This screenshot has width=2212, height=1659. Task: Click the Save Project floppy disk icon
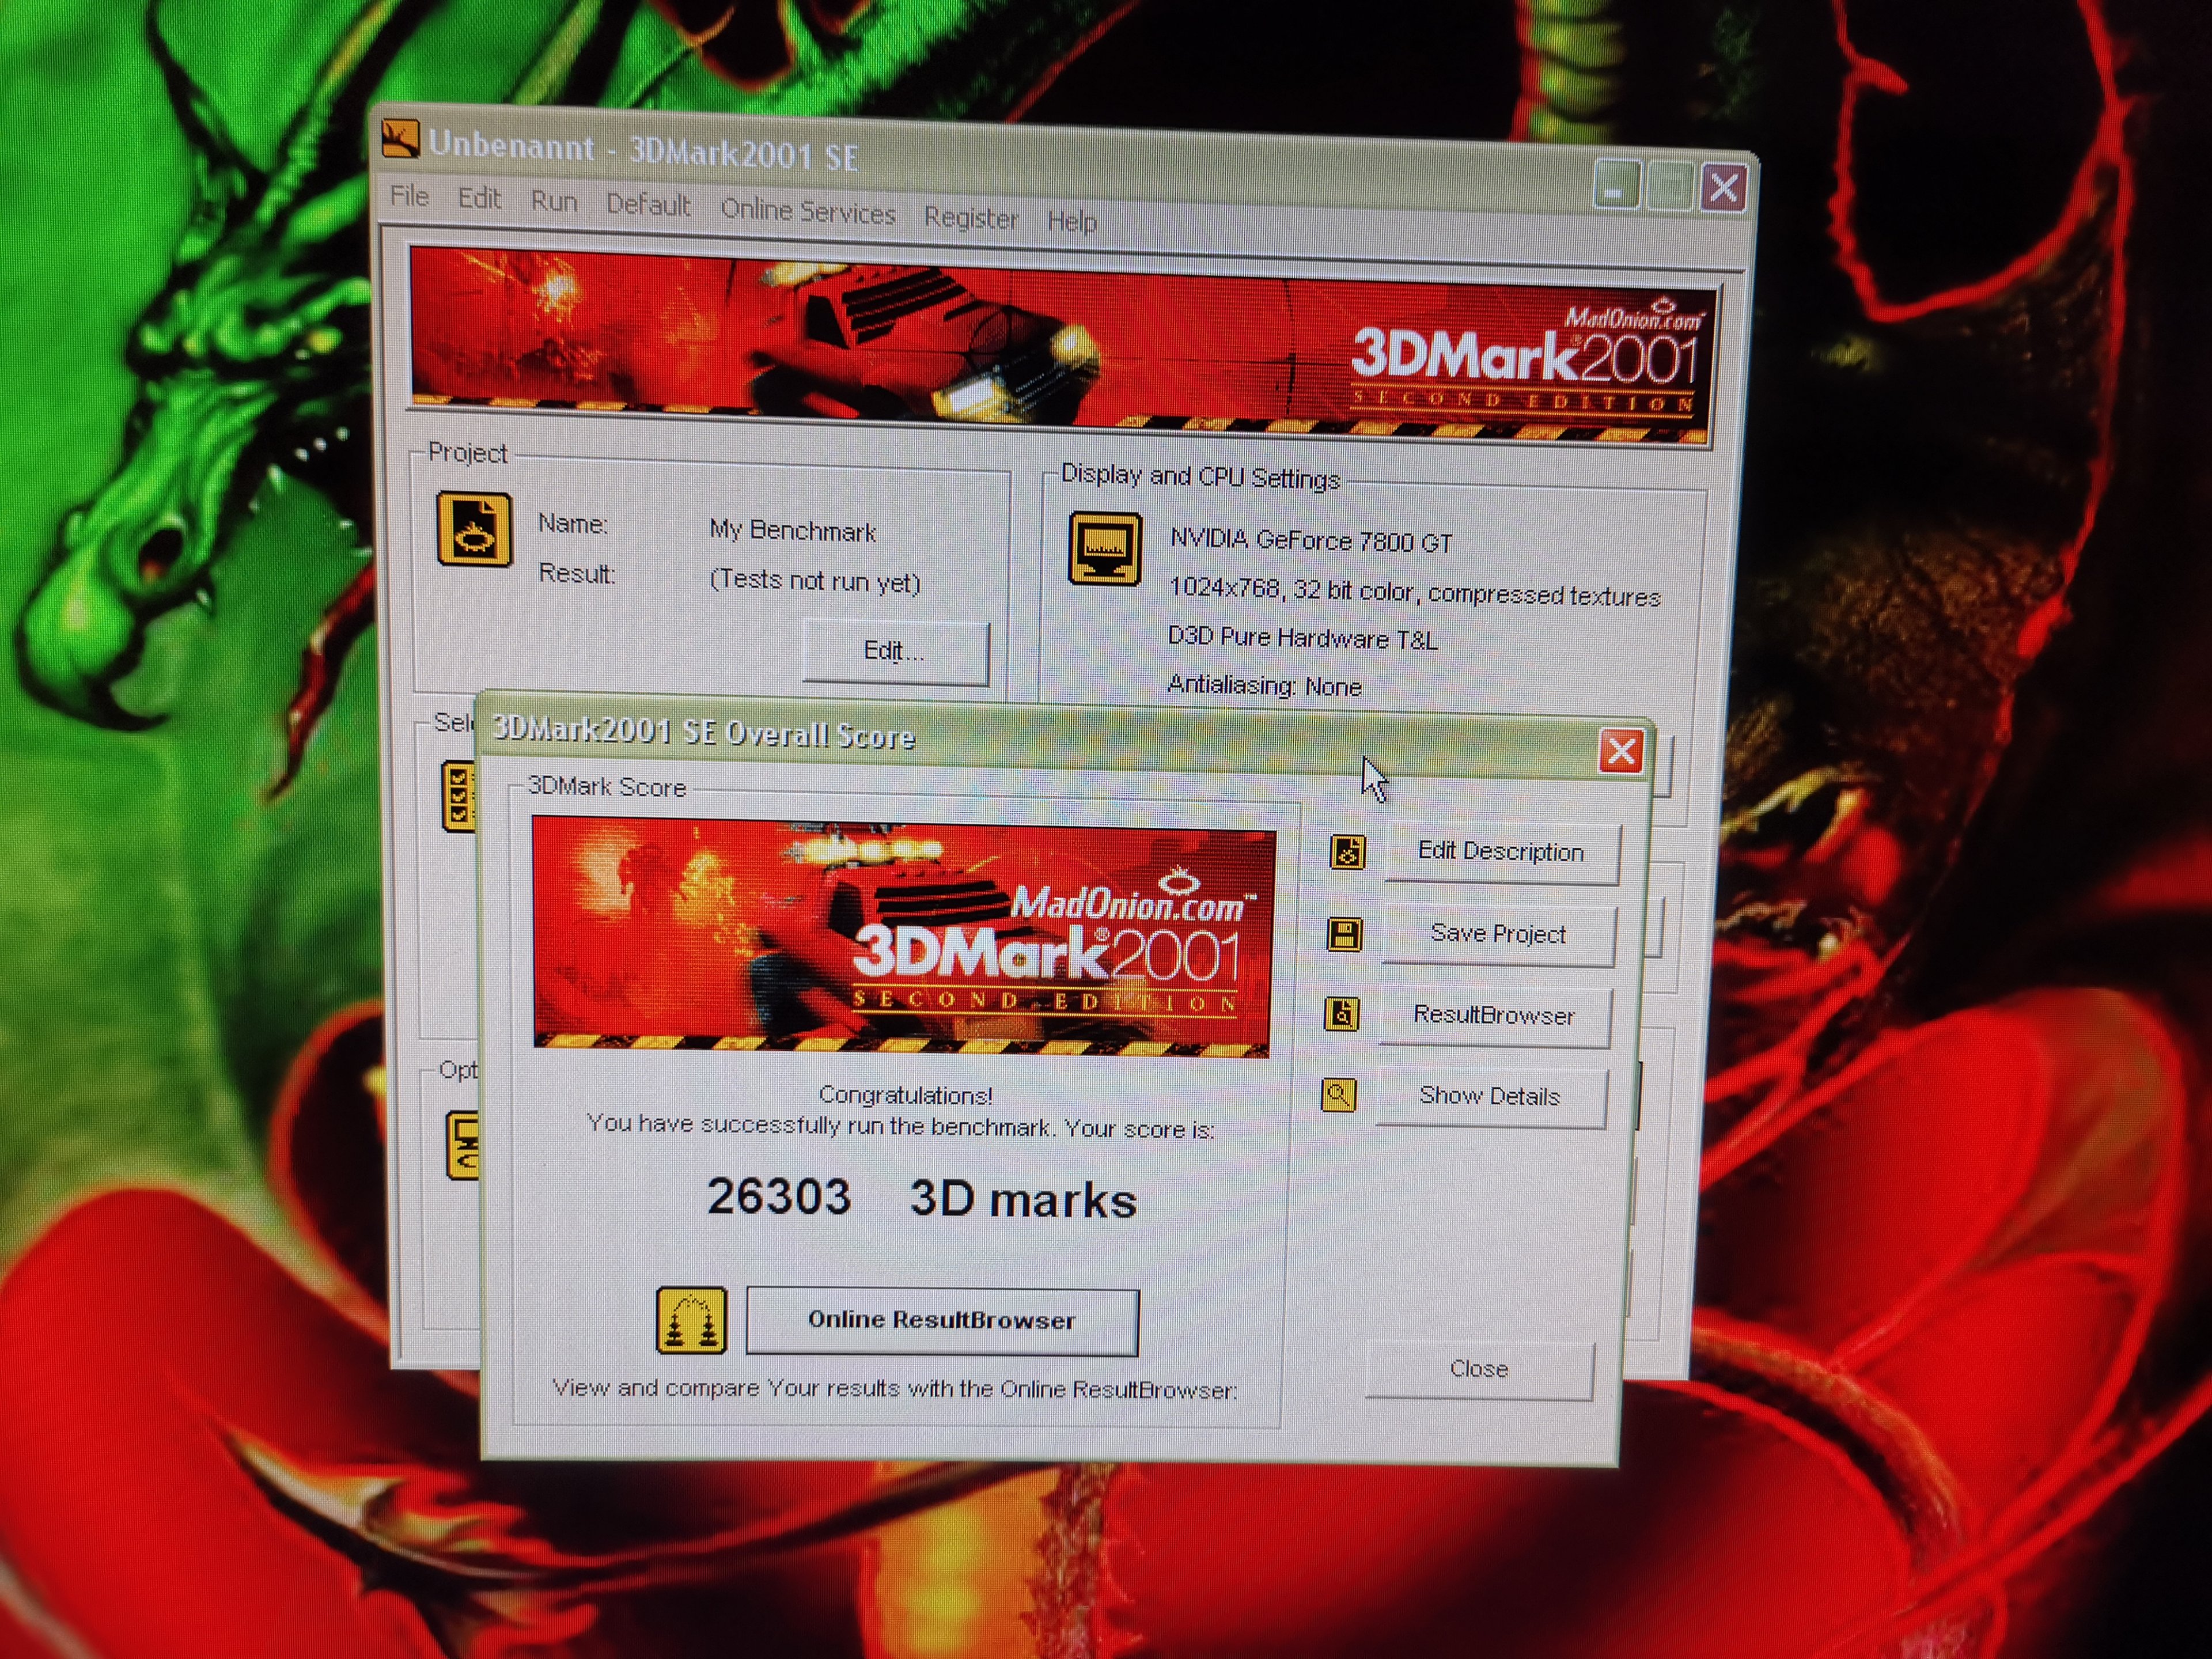pyautogui.click(x=1344, y=934)
